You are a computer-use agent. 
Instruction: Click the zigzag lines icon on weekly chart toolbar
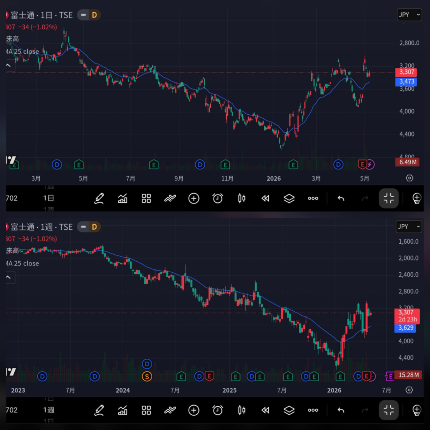(170, 410)
